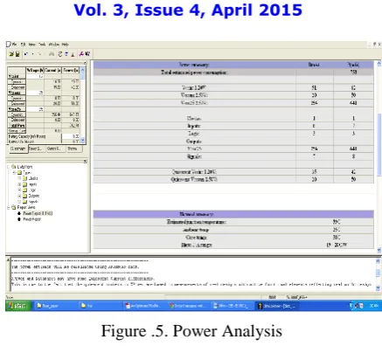Click the Total Power row header
Image resolution: width=382 pixels, height=346 pixels.
point(17,126)
